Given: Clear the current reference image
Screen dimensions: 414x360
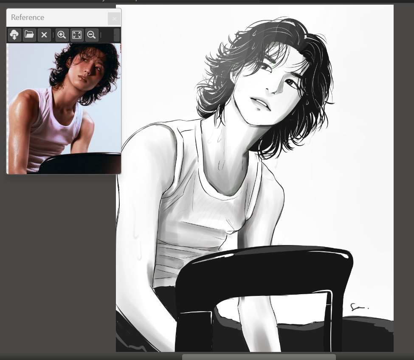Looking at the screenshot, I should point(44,35).
